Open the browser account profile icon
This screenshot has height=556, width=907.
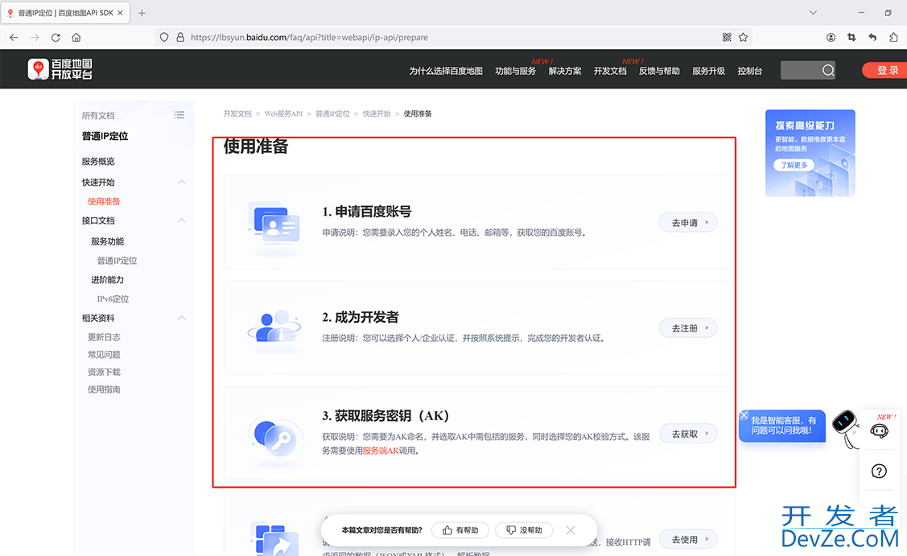[x=831, y=38]
